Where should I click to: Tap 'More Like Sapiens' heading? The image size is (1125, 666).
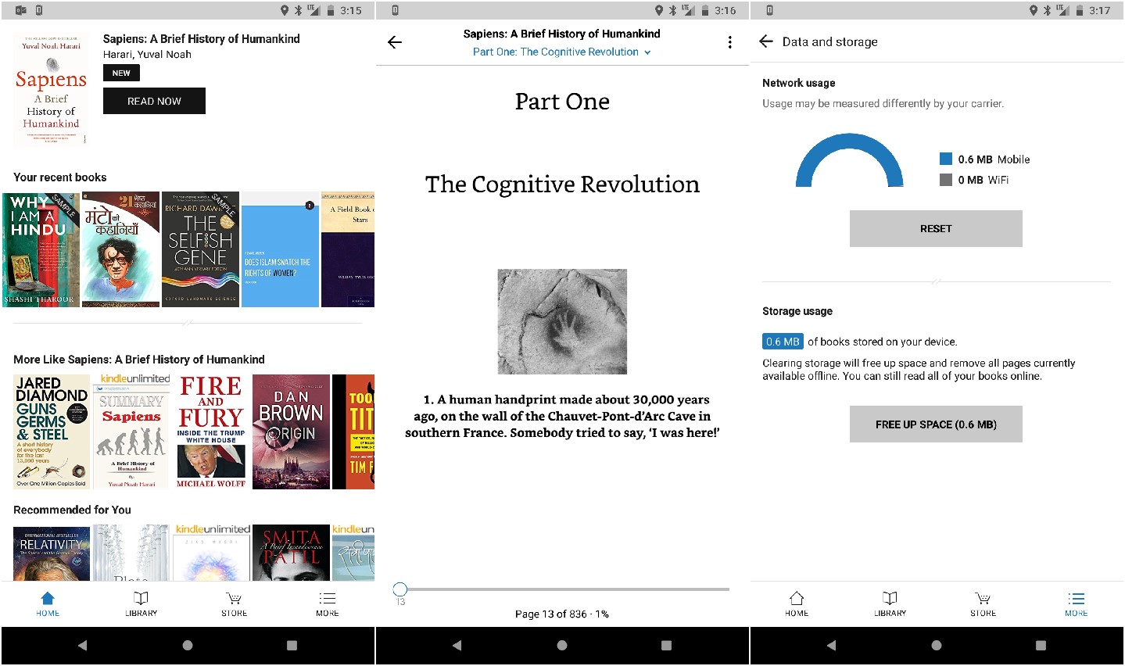[x=139, y=360]
